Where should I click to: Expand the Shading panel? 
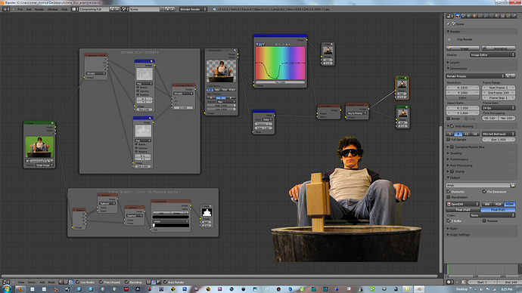[x=455, y=153]
